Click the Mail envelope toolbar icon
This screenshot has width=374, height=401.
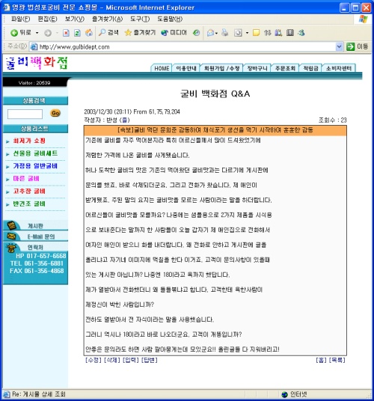[210, 33]
